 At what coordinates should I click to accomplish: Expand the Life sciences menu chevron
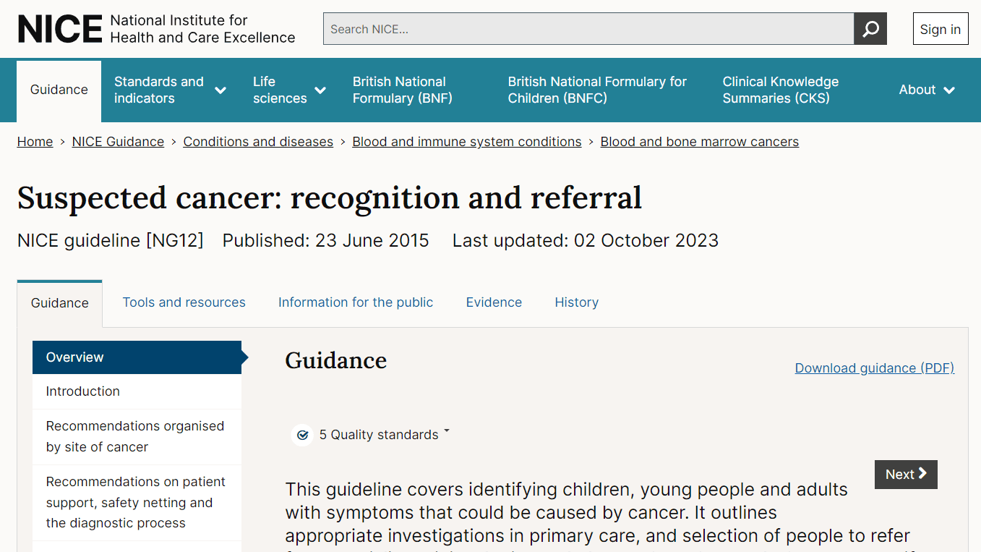(320, 90)
